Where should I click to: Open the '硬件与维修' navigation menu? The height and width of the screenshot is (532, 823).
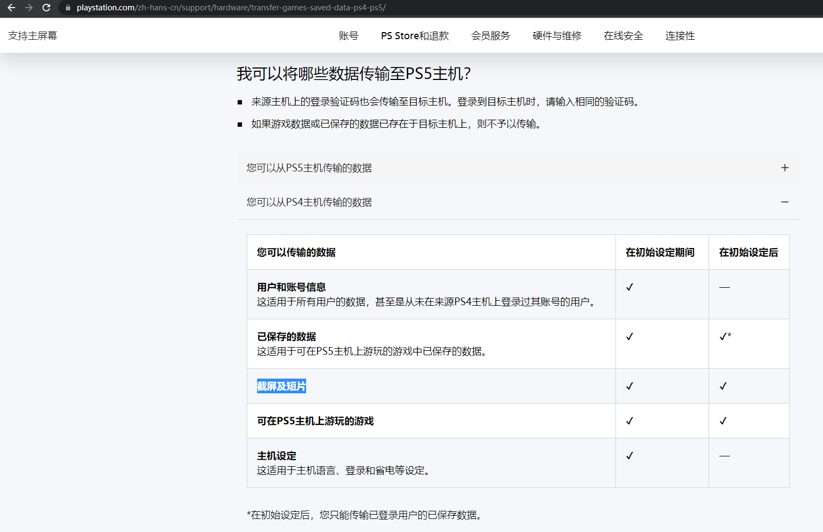click(x=557, y=35)
